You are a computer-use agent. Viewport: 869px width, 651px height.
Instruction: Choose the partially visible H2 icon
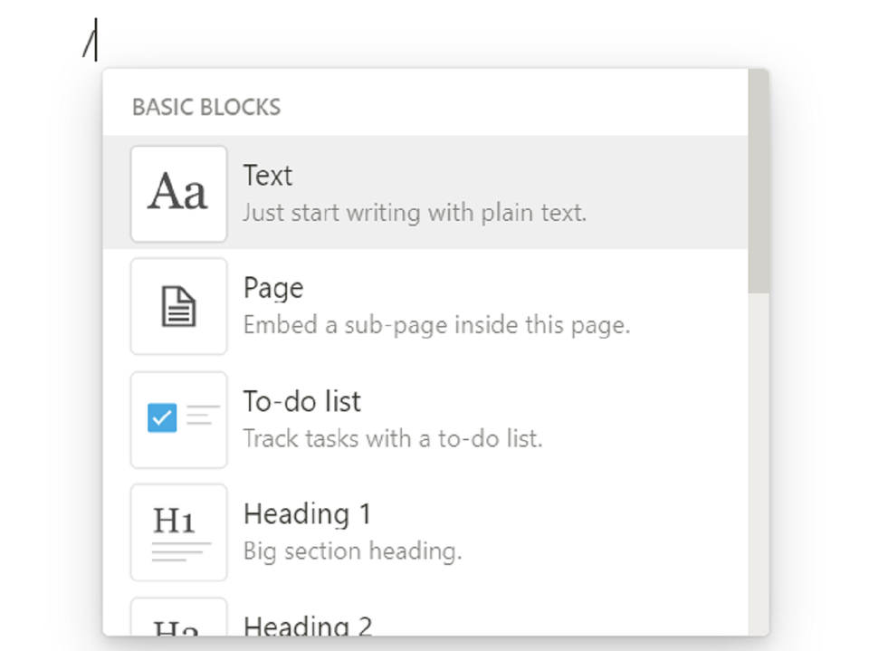coord(178,617)
